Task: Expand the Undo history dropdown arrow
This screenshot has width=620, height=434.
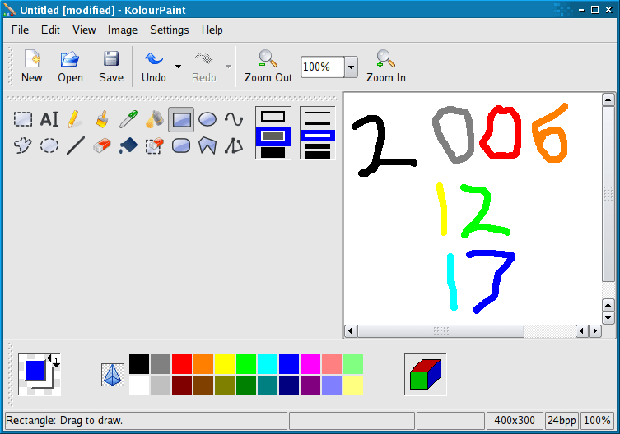Action: click(x=178, y=67)
